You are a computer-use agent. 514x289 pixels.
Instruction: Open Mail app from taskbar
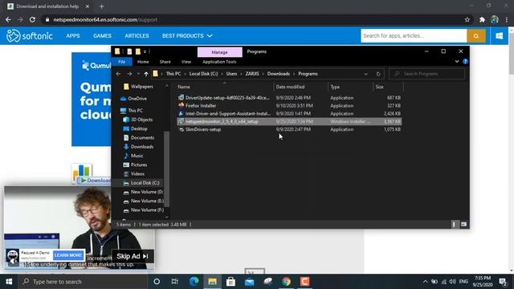click(250, 282)
